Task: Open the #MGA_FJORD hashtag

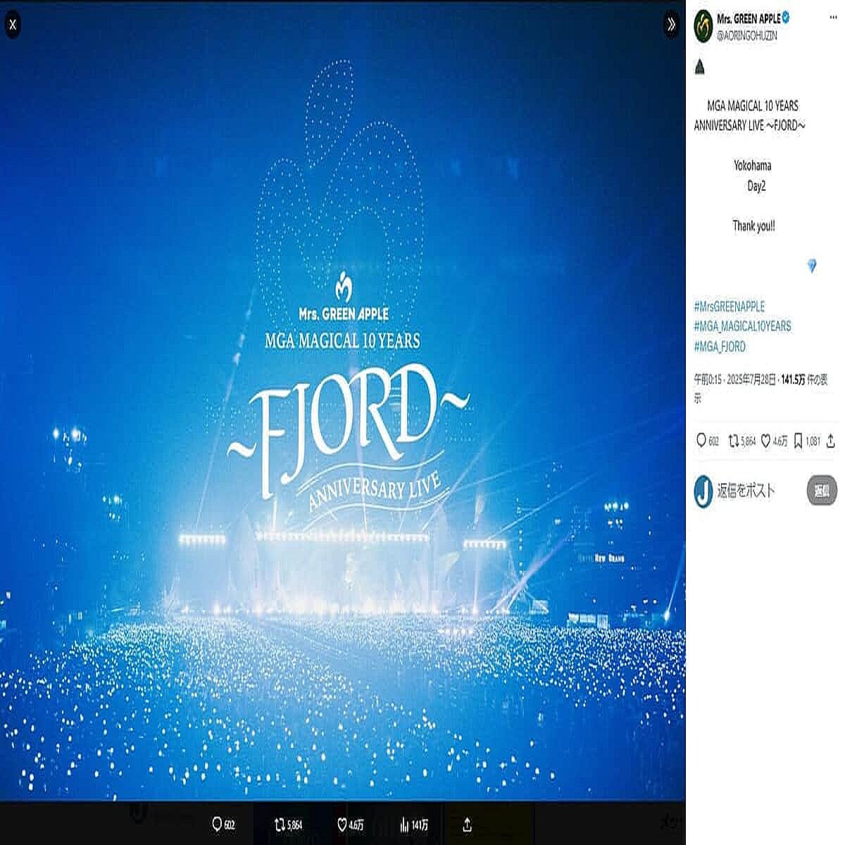Action: click(719, 346)
